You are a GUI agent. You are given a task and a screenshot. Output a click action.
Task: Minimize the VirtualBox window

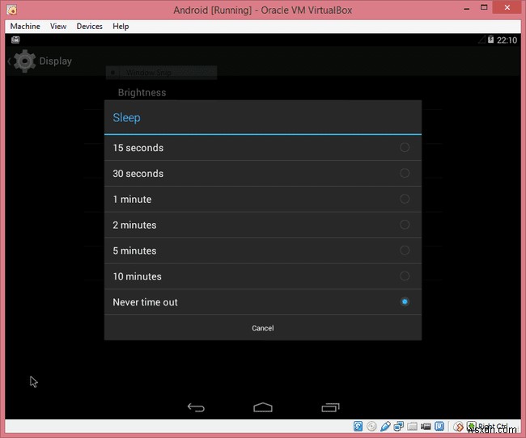tap(466, 8)
